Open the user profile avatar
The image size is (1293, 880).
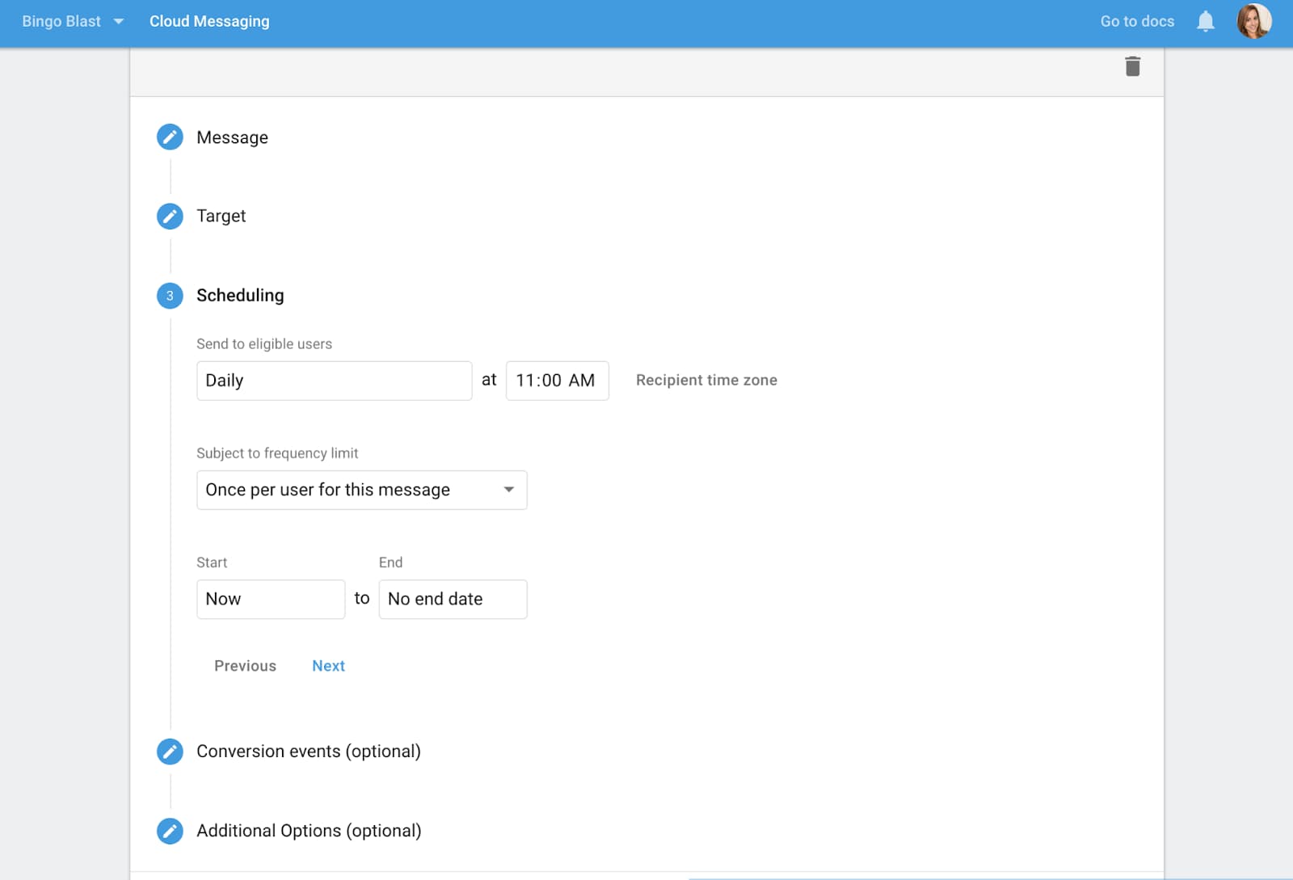click(x=1253, y=21)
